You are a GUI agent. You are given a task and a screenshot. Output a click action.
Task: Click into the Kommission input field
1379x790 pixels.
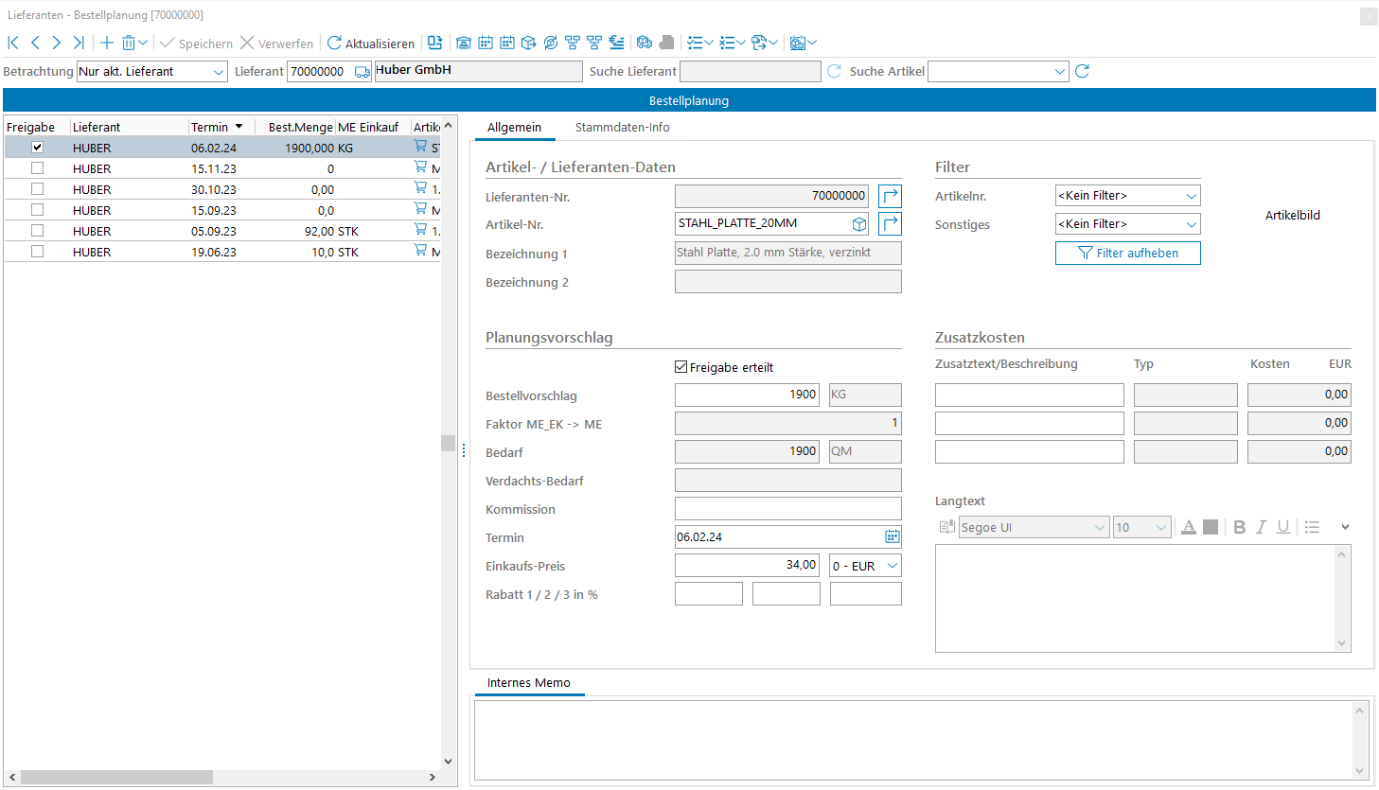[x=787, y=509]
